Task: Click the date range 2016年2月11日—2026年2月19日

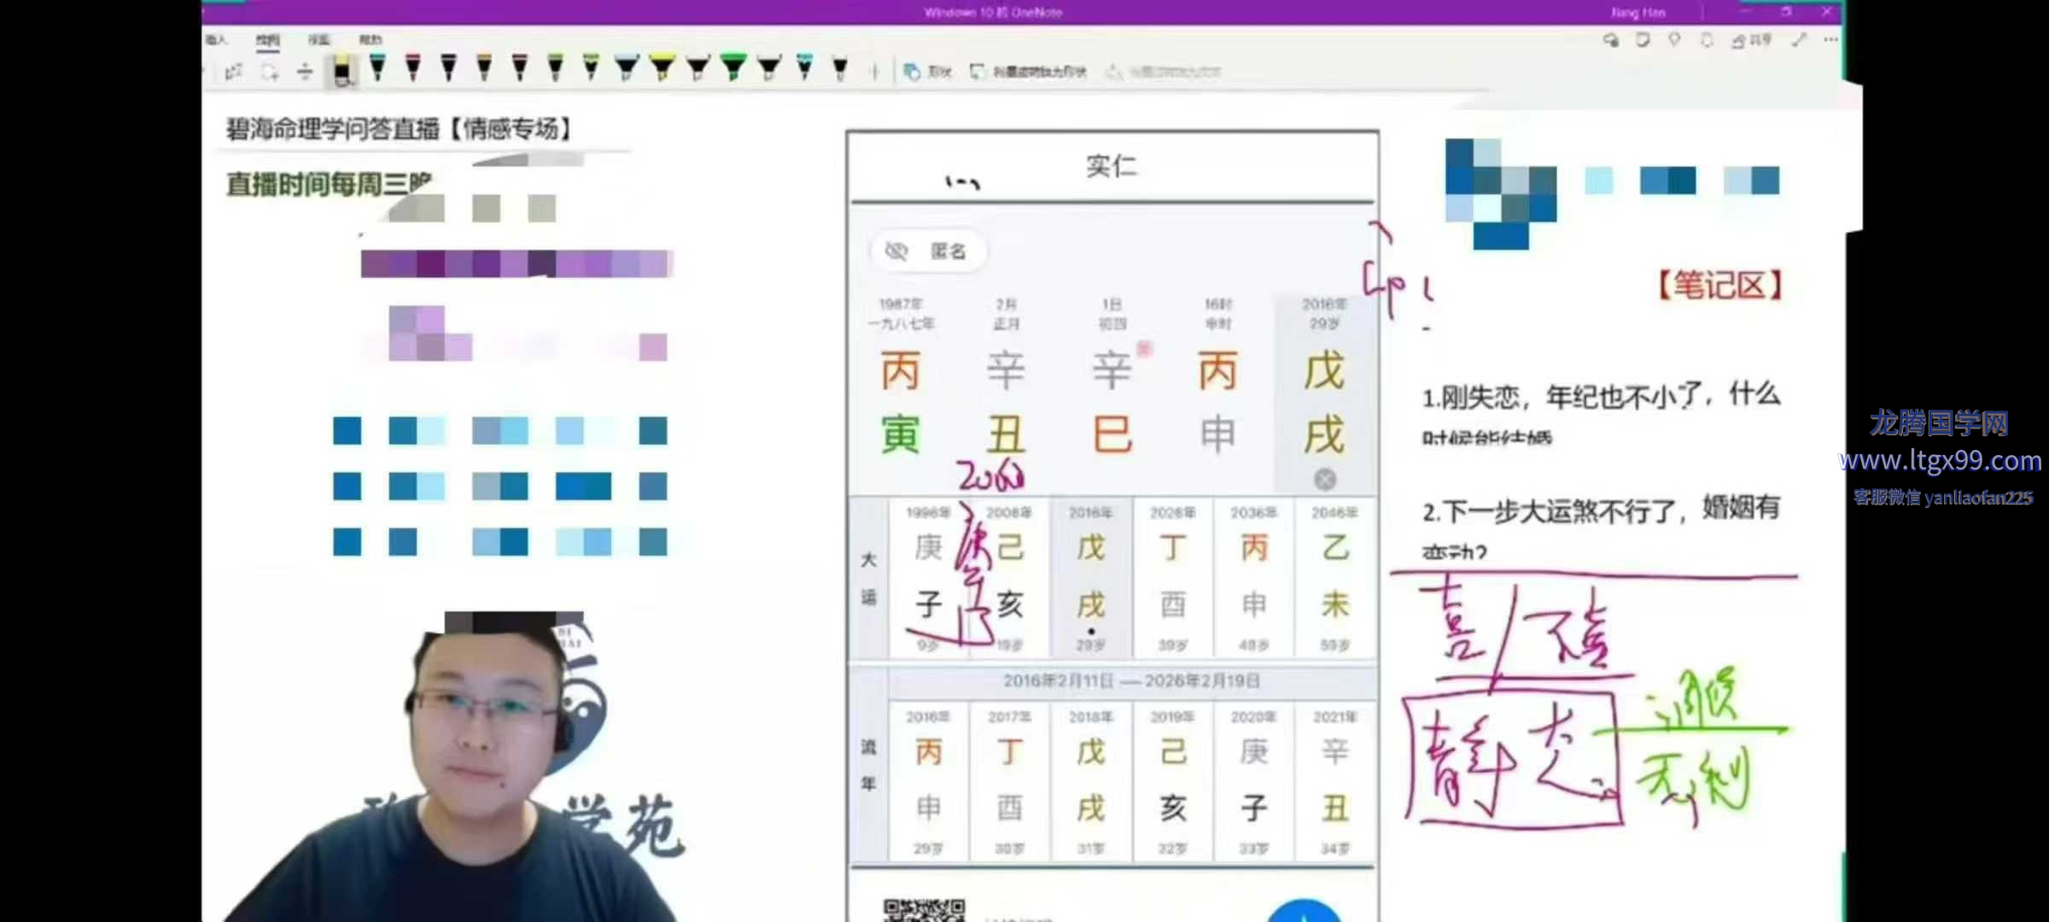Action: (1131, 681)
